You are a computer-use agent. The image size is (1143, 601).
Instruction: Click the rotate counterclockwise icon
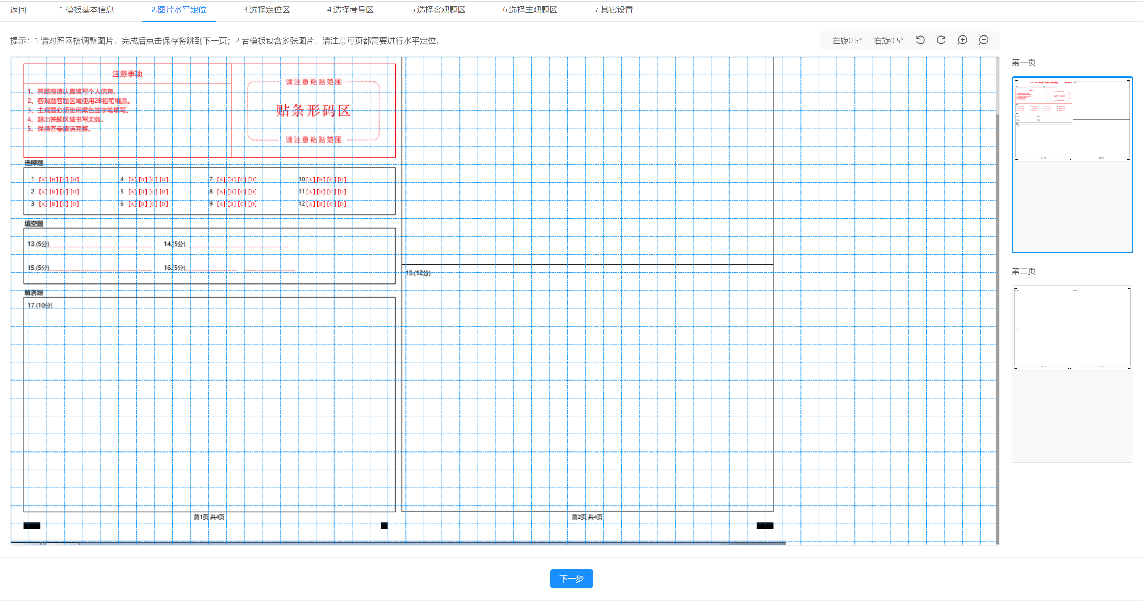click(x=920, y=40)
